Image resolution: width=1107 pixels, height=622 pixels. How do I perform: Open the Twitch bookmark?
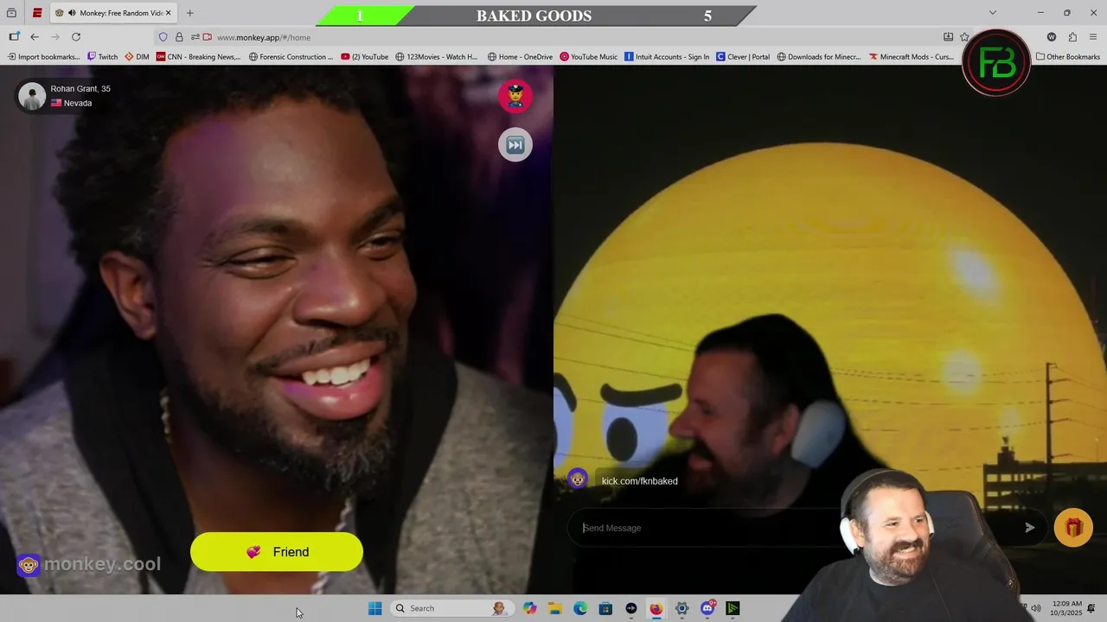[102, 57]
